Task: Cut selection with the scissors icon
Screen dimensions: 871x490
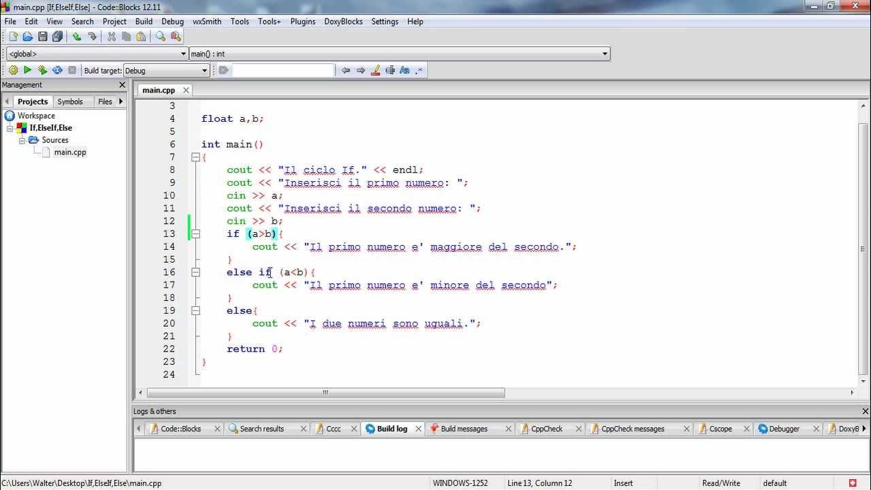Action: (x=111, y=37)
